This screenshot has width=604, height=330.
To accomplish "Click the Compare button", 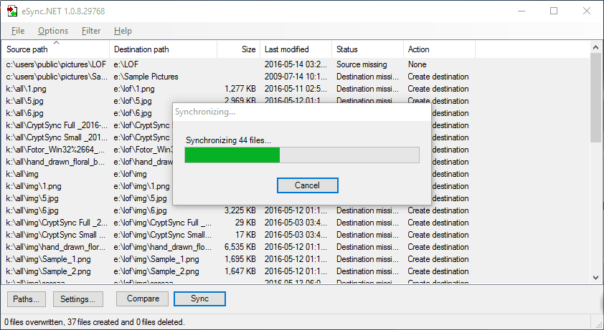I will pos(143,299).
